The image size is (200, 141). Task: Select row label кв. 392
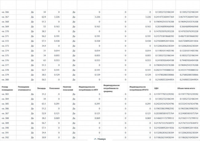pyautogui.click(x=5, y=138)
